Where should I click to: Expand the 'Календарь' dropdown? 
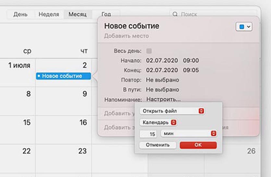pos(158,122)
